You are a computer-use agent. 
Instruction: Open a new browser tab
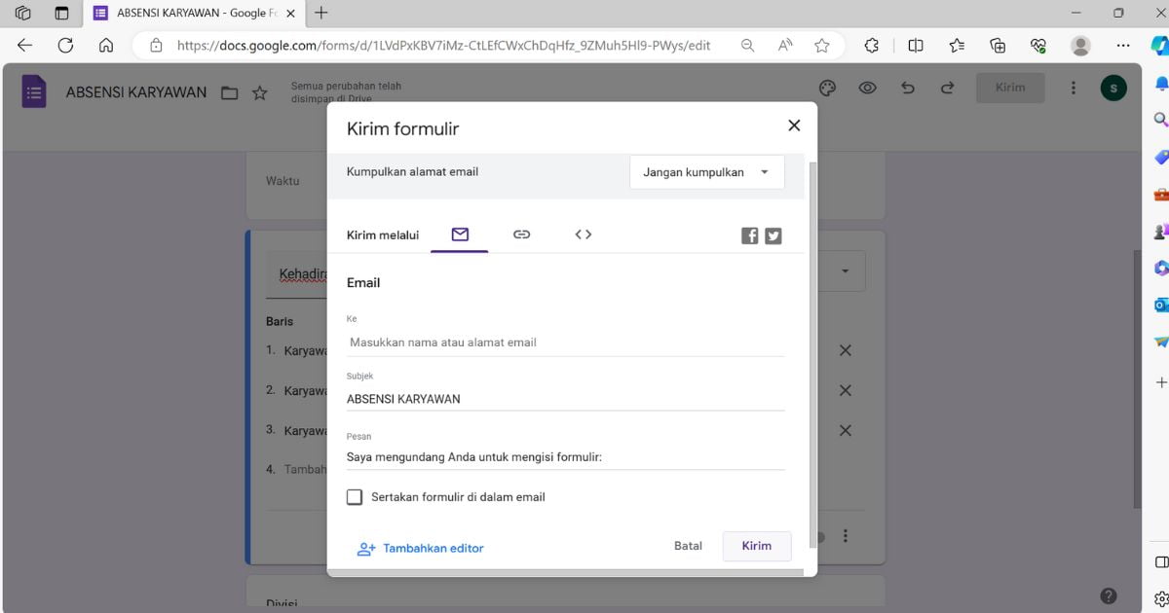[x=321, y=13]
